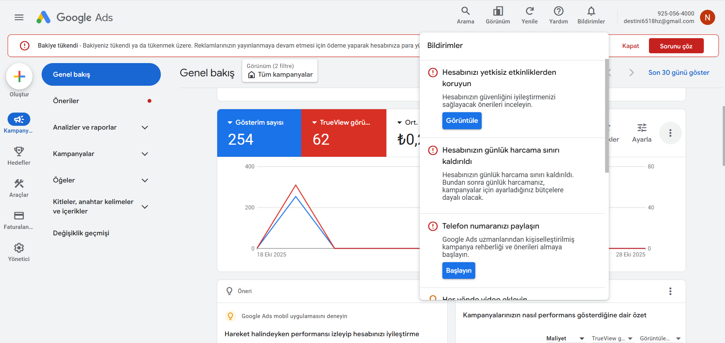Click the Bildirimler bell icon
The width and height of the screenshot is (725, 343).
(591, 11)
